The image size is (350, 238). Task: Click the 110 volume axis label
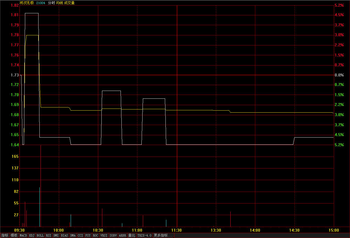click(15, 180)
